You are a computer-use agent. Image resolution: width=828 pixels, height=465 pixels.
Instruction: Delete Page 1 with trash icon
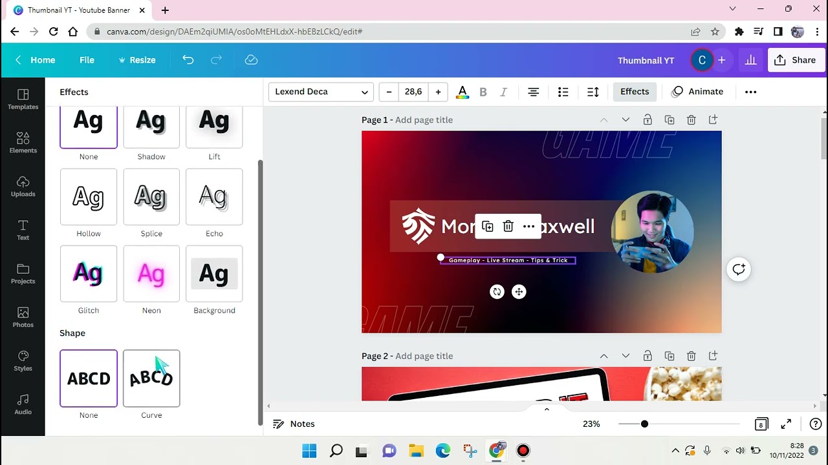(x=691, y=119)
